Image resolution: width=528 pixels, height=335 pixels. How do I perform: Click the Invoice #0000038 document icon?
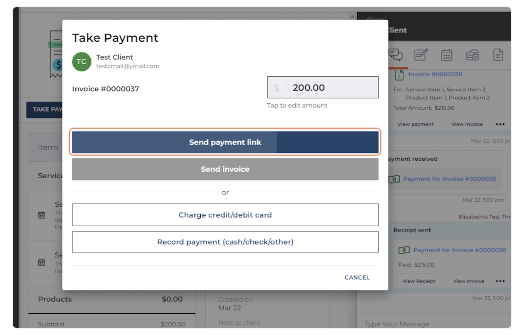point(399,75)
